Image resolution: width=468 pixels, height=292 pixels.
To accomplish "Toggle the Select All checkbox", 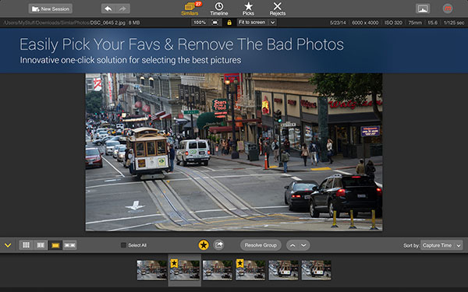I will 123,245.
